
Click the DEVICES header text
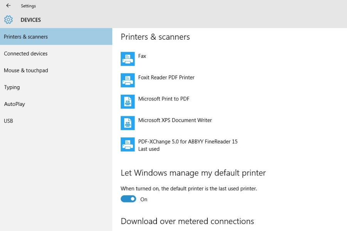[x=30, y=20]
